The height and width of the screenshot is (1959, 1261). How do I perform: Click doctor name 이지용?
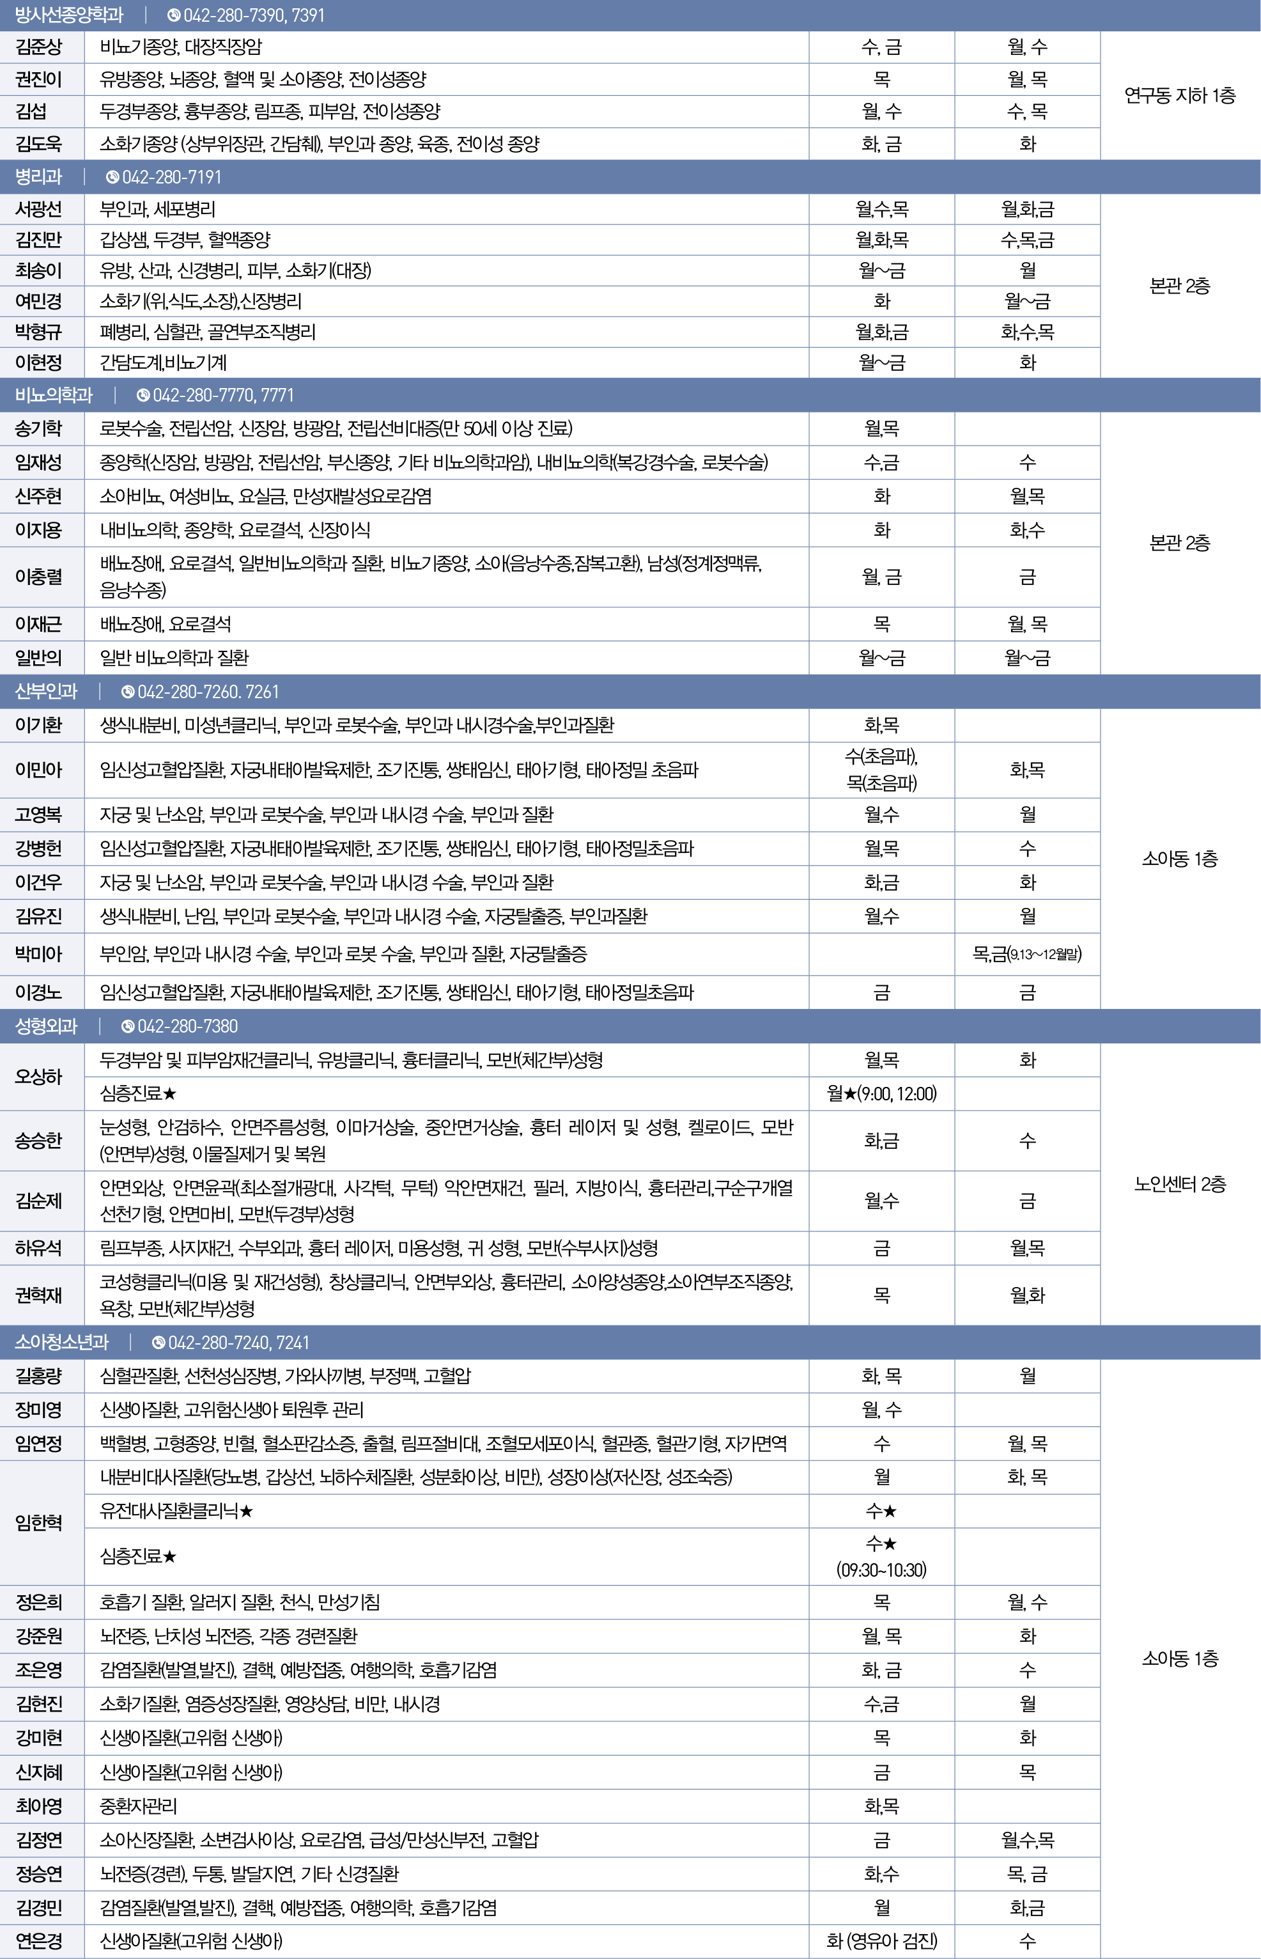coord(38,530)
